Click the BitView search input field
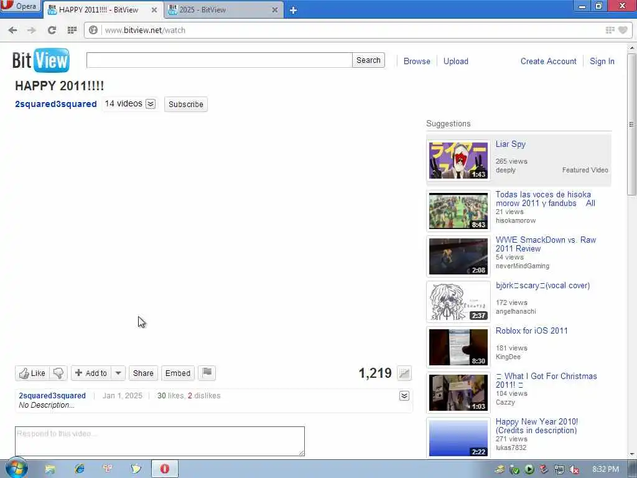Image resolution: width=637 pixels, height=478 pixels. pyautogui.click(x=220, y=60)
